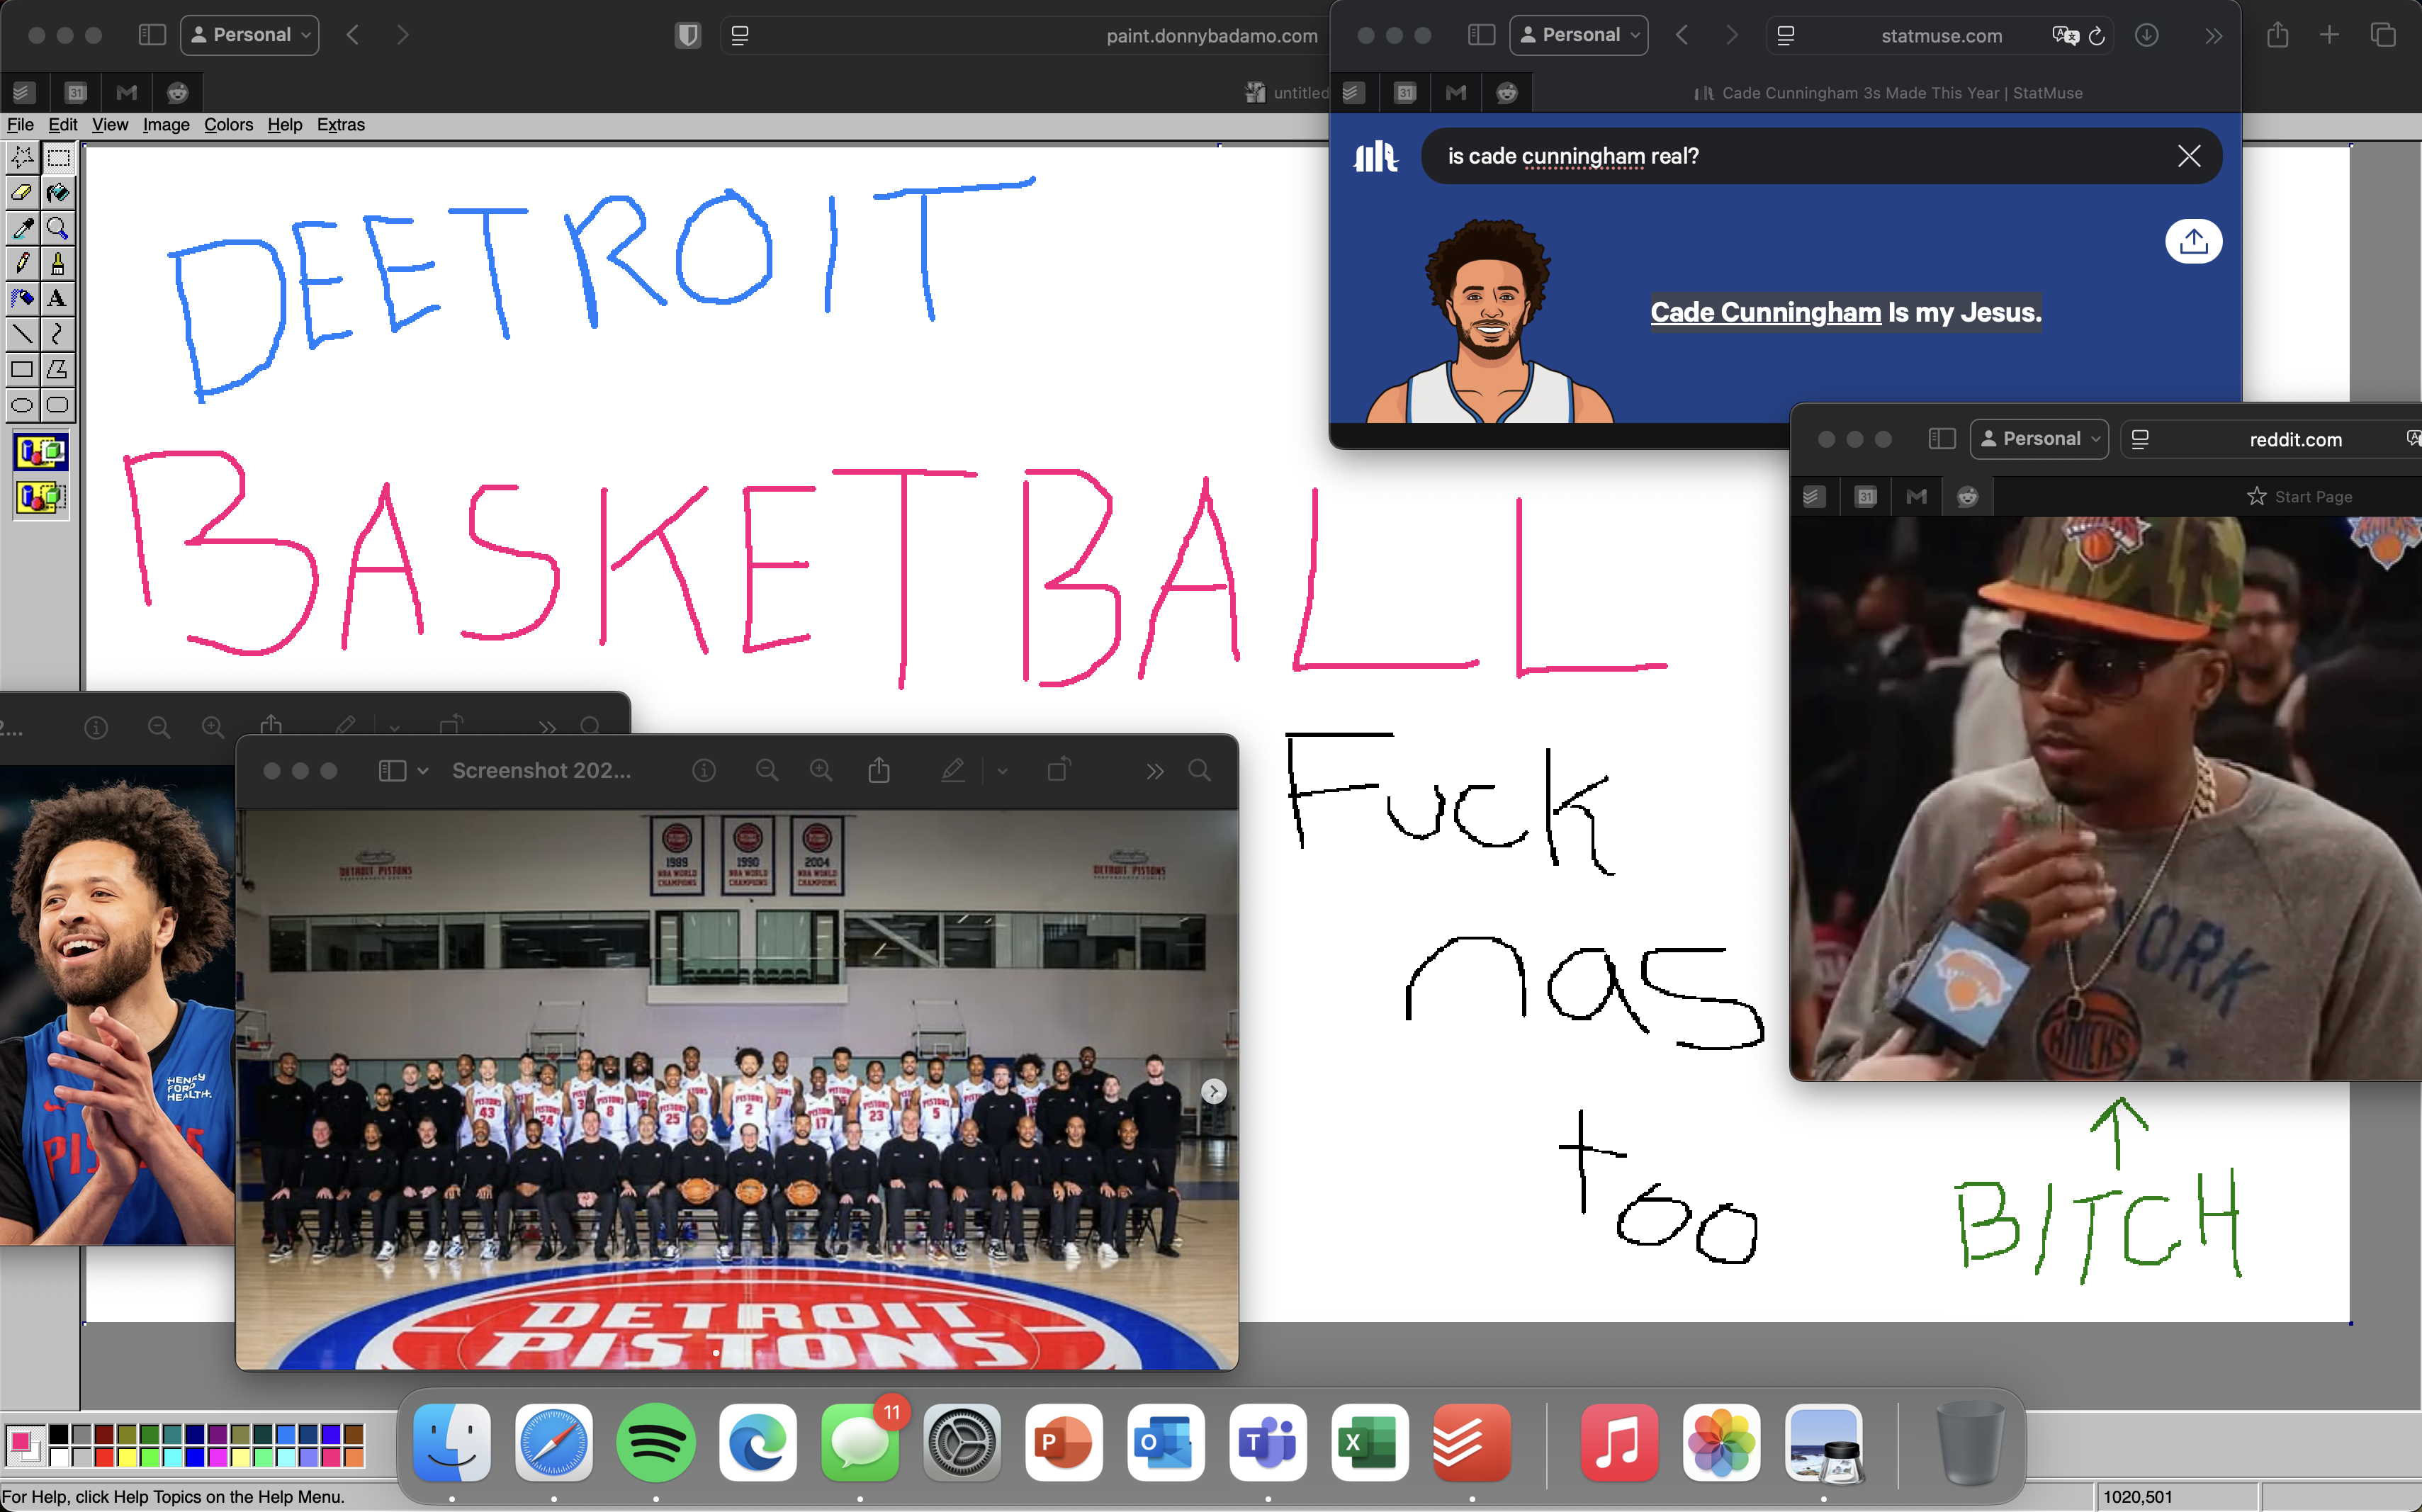The width and height of the screenshot is (2422, 1512).
Task: Pick the Free-Form Select star tool
Action: coord(21,157)
